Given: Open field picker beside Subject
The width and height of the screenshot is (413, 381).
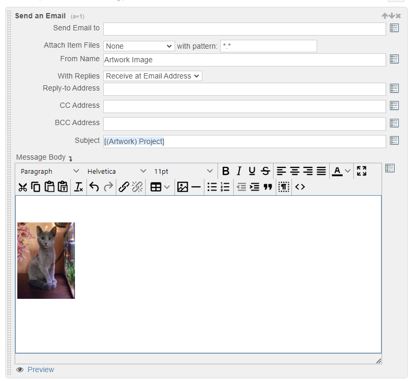Looking at the screenshot, I should coord(394,140).
